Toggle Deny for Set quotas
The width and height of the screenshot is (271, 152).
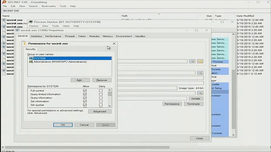(x=101, y=105)
